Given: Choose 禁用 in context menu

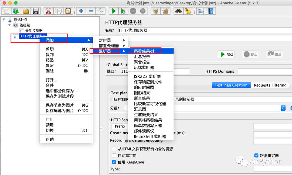Looking at the screenshot, I should 66,125.
